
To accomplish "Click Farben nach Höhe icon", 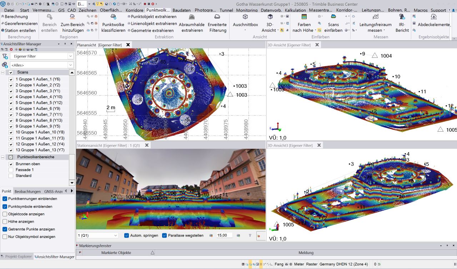I will pos(304,17).
